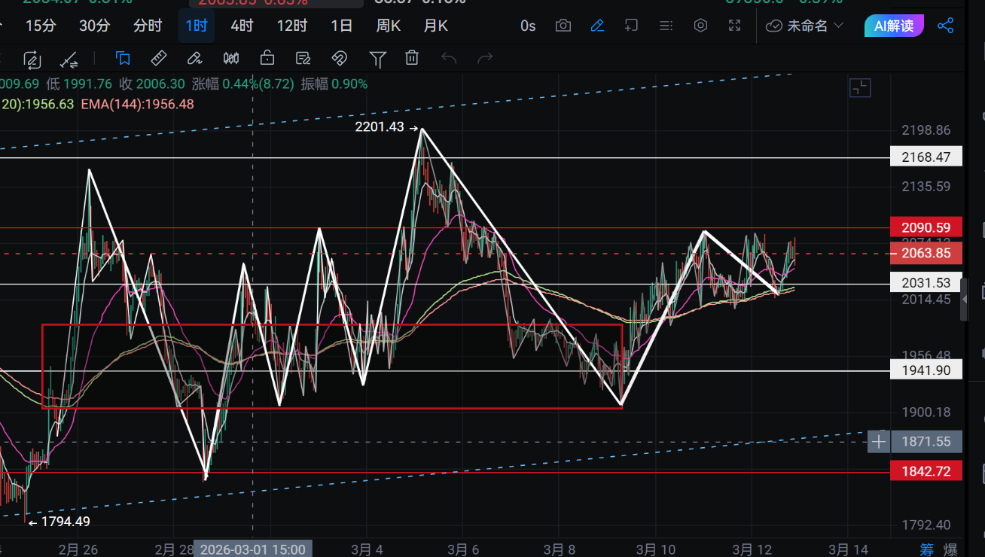
Task: Click the trash icon to delete drawings
Action: click(411, 58)
